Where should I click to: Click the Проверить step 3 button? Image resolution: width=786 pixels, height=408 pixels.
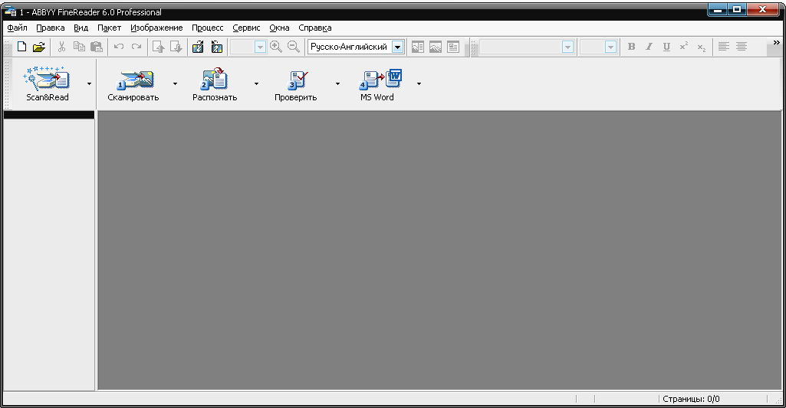click(x=296, y=83)
